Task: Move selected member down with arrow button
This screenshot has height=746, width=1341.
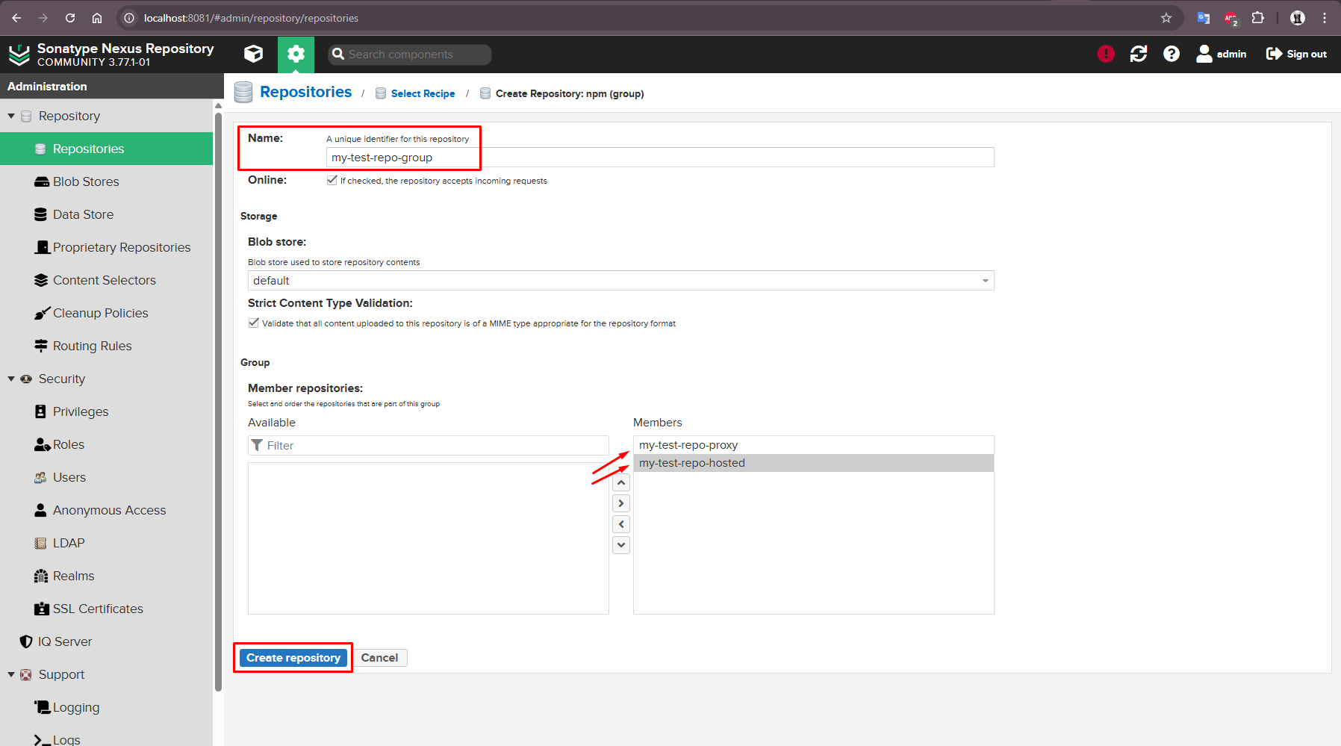Action: point(621,545)
